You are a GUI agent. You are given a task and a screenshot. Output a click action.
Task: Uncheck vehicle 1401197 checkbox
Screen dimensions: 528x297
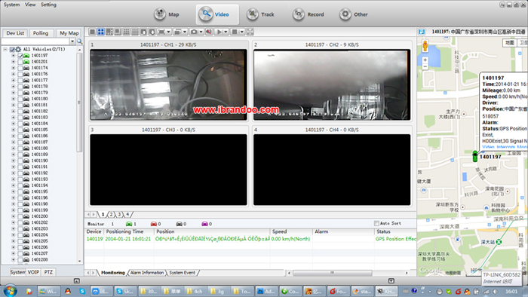20,56
